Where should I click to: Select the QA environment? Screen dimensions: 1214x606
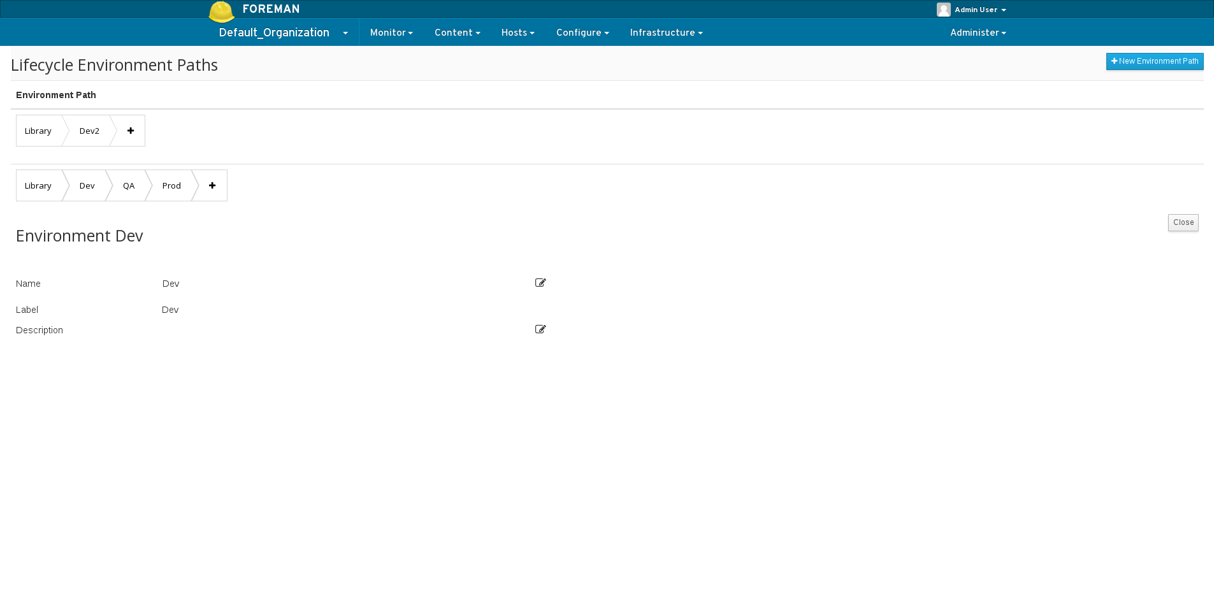click(x=129, y=185)
